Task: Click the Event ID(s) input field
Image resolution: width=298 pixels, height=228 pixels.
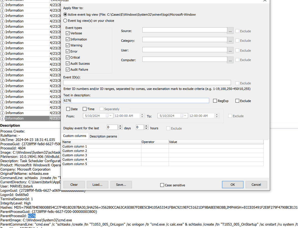Action: click(x=147, y=83)
